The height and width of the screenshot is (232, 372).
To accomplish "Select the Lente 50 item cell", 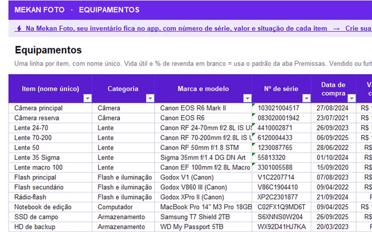I will pyautogui.click(x=50, y=148).
